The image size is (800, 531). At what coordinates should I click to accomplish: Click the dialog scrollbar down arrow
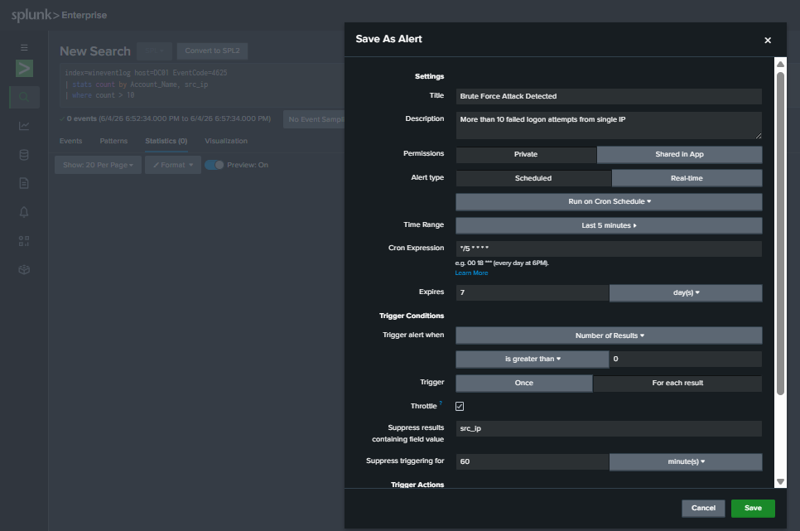(780, 481)
